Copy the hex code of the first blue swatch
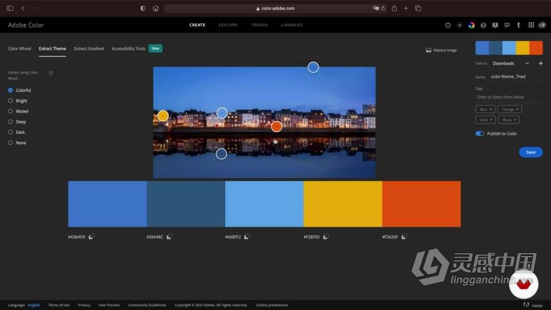This screenshot has width=551, height=310. click(x=91, y=237)
